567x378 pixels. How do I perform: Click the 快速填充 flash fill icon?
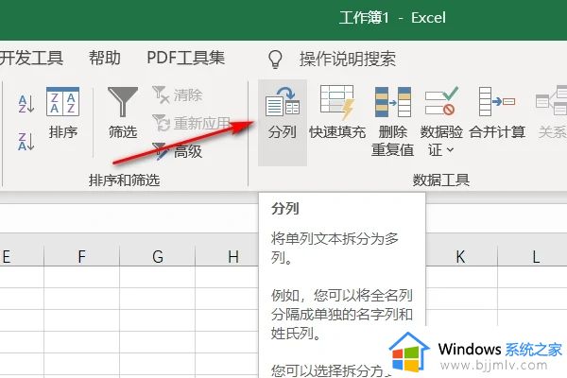[337, 102]
